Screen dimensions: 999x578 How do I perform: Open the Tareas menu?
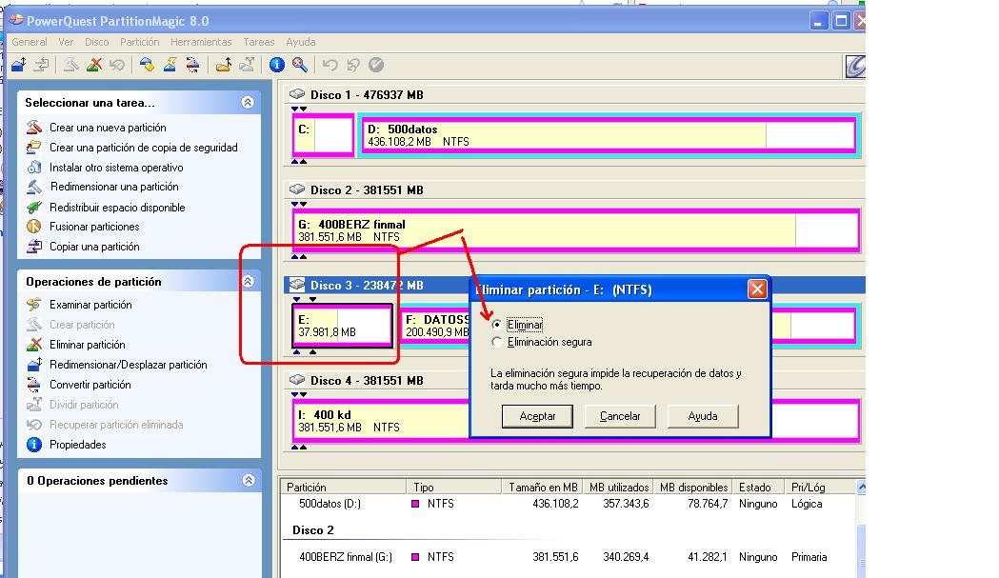[259, 42]
